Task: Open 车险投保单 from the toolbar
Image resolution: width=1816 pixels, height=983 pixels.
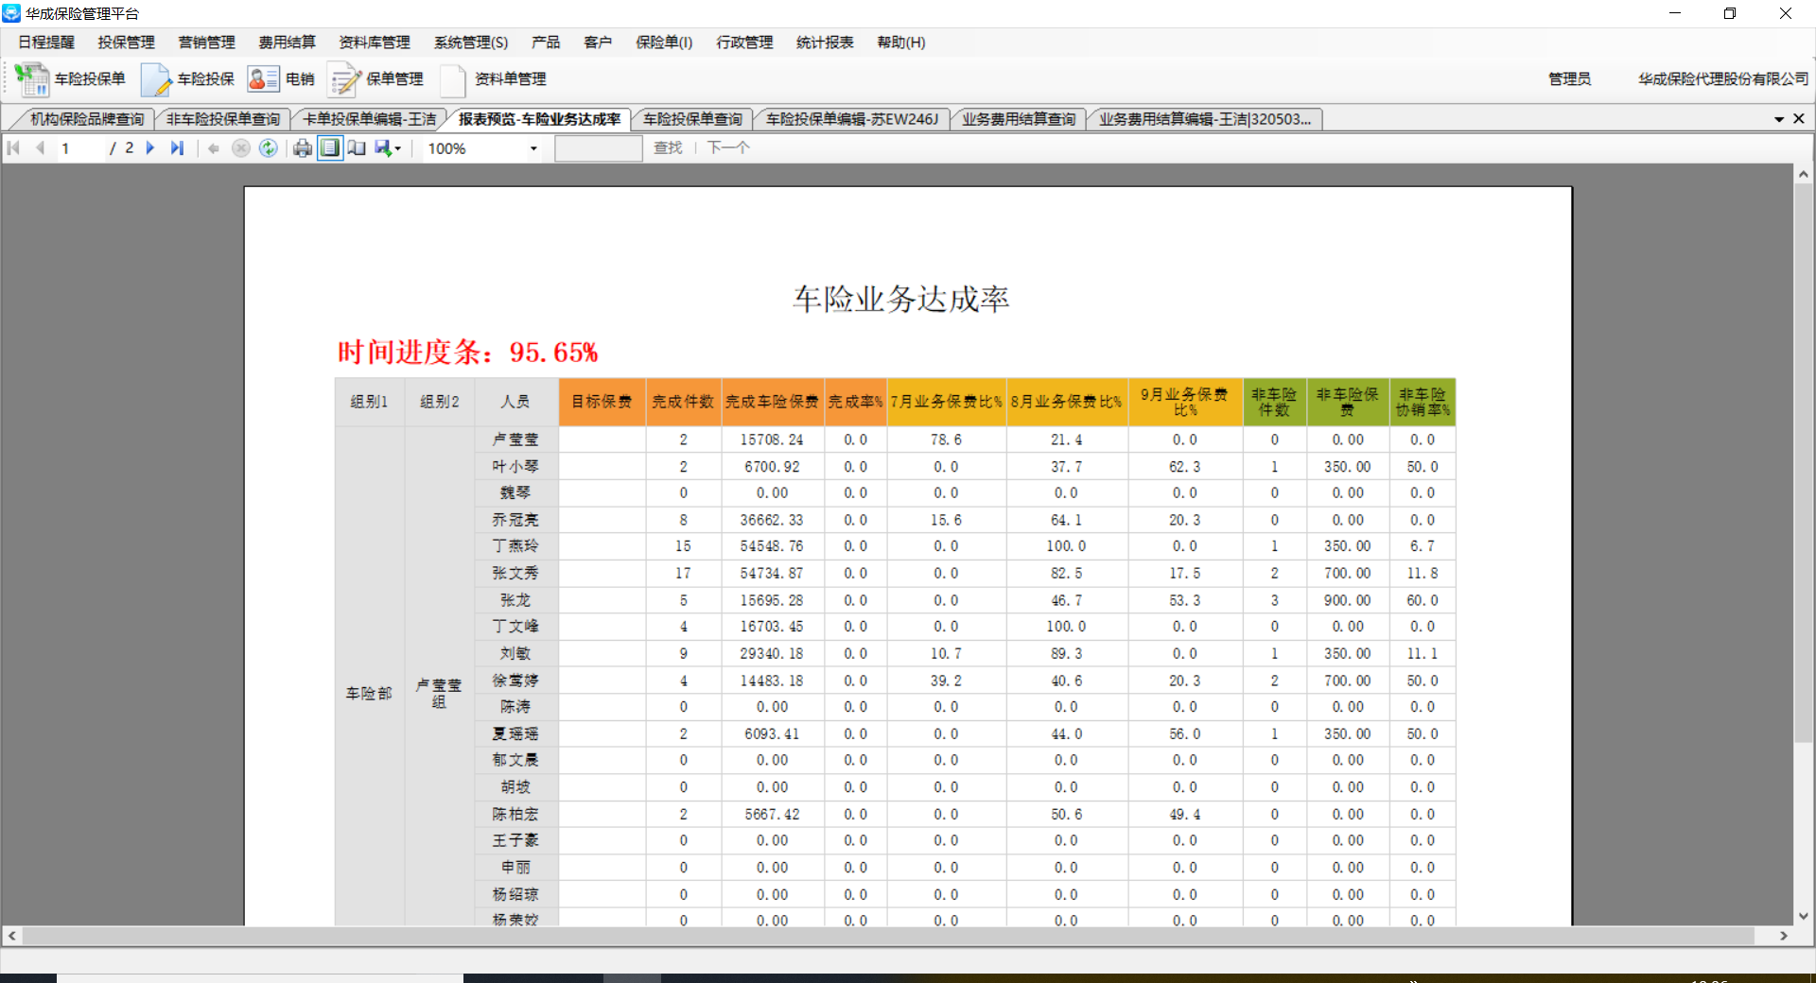Action: [x=71, y=79]
